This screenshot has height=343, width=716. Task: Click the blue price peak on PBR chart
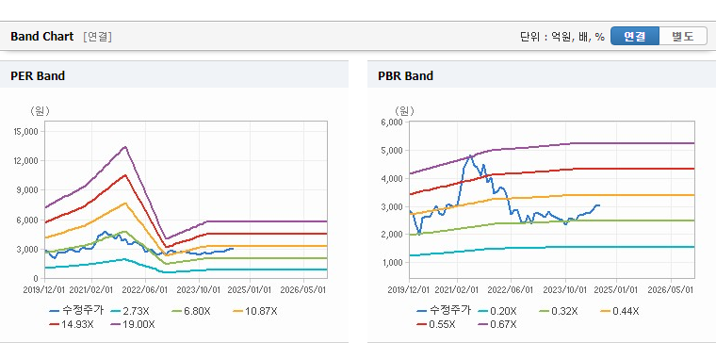471,155
